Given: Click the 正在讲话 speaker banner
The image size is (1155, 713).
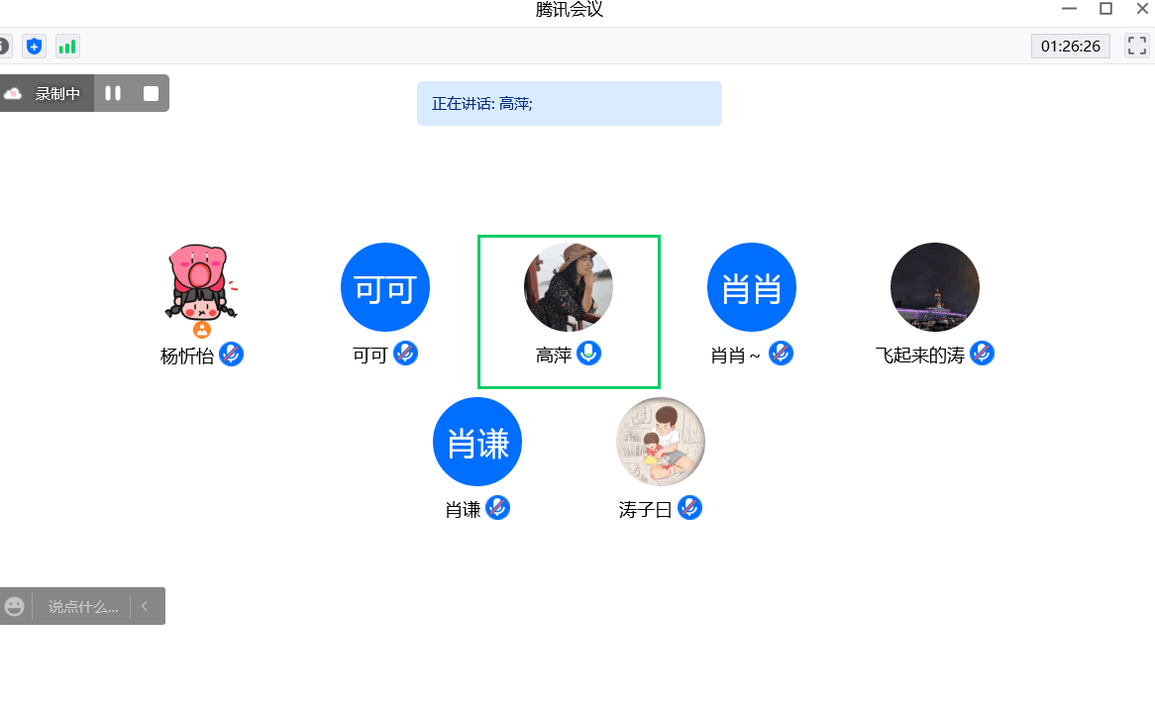Looking at the screenshot, I should click(x=570, y=103).
